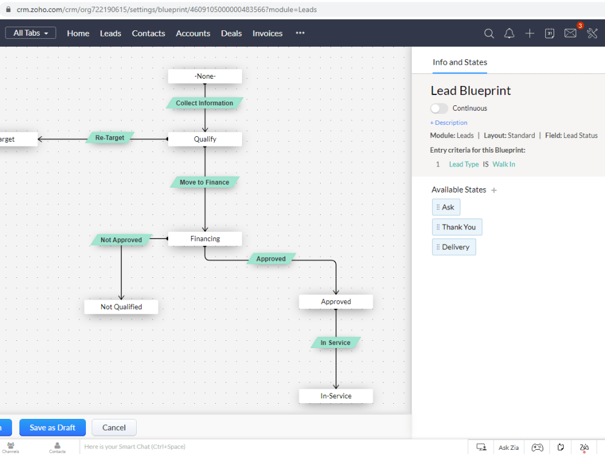Open the setup tools icon
Image resolution: width=605 pixels, height=454 pixels.
click(592, 33)
